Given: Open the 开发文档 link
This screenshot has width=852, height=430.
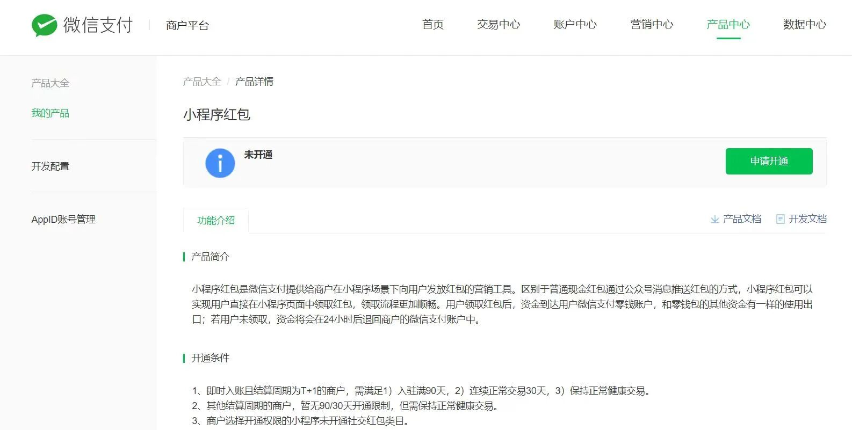Looking at the screenshot, I should point(807,219).
